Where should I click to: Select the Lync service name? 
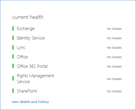(21, 47)
